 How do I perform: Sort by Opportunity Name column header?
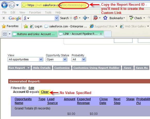point(23,101)
